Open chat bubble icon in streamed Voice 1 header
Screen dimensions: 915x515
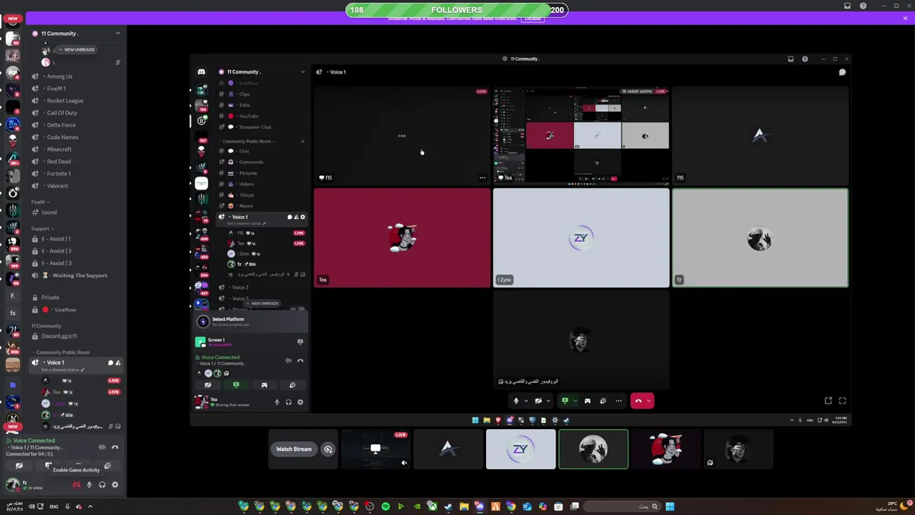[x=842, y=72]
